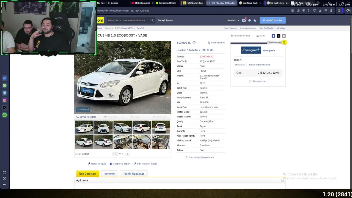Image resolution: width=352 pixels, height=198 pixels.
Task: Click the Bağcılar location link
Action: [x=193, y=50]
